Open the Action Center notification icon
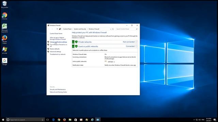This screenshot has width=218, height=122. 215,120
